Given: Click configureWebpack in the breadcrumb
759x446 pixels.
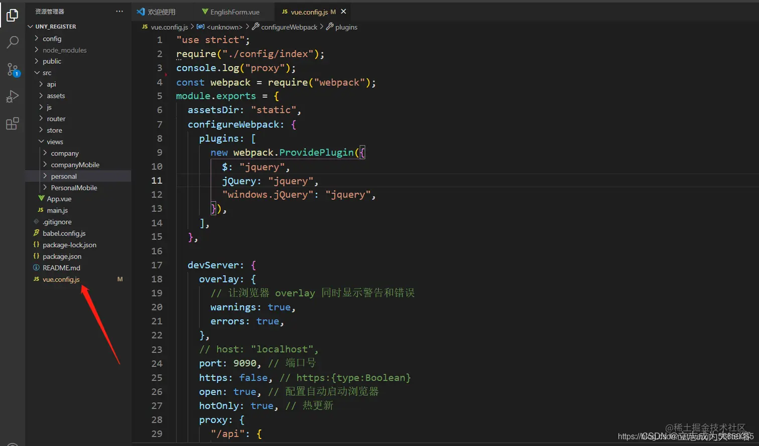Looking at the screenshot, I should coord(290,27).
